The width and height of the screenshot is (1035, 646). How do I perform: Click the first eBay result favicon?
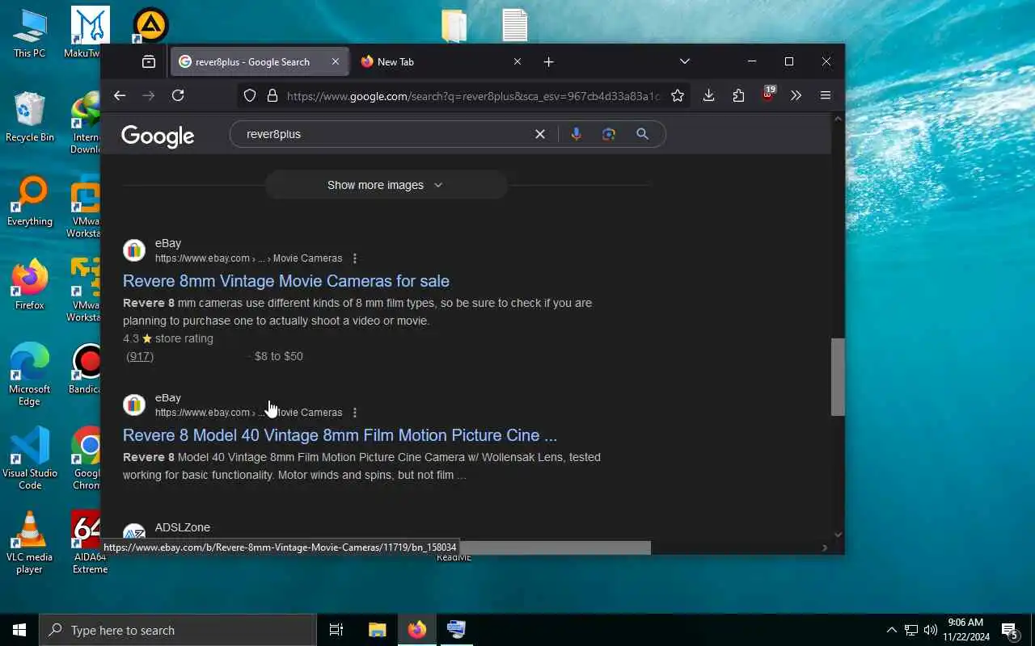(134, 250)
